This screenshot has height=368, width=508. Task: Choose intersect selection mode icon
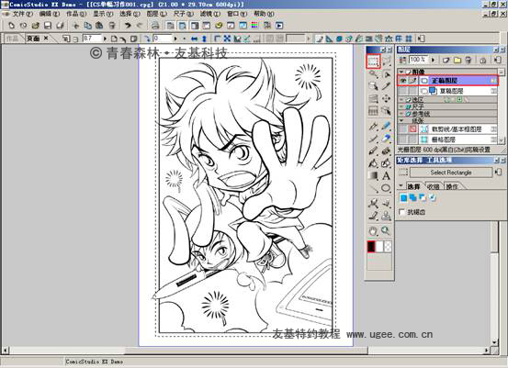pyautogui.click(x=432, y=197)
